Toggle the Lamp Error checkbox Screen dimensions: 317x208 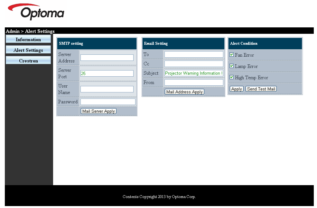click(x=232, y=66)
